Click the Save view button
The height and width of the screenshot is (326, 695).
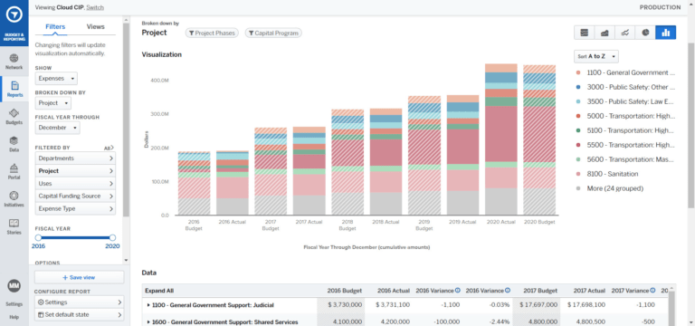coord(80,277)
